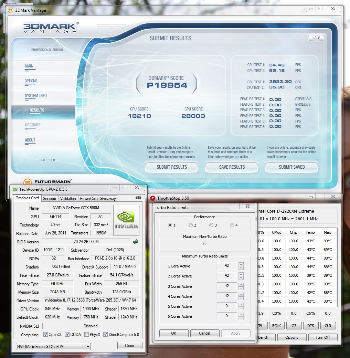Click the 4 Cores Active ratio field
This screenshot has height=358, width=350.
click(x=226, y=296)
